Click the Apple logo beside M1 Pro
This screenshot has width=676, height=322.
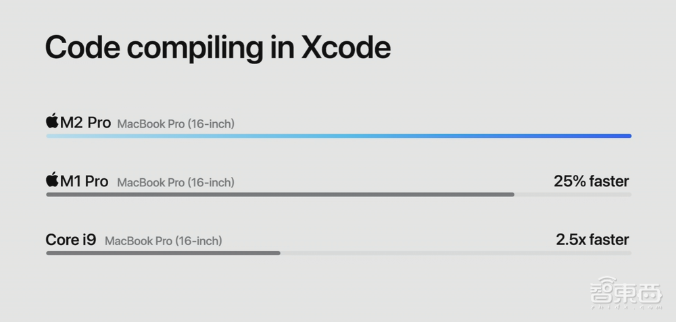point(52,180)
